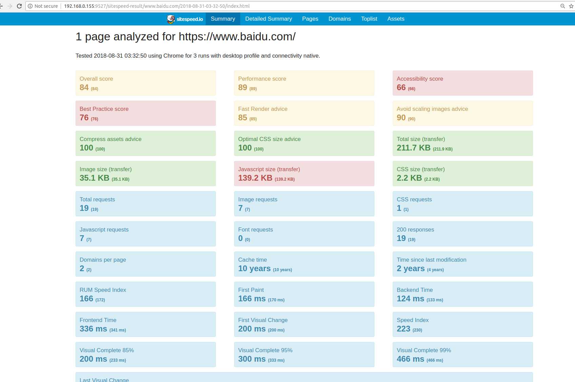This screenshot has width=575, height=382.
Task: Open the Performance score link
Action: pyautogui.click(x=262, y=79)
